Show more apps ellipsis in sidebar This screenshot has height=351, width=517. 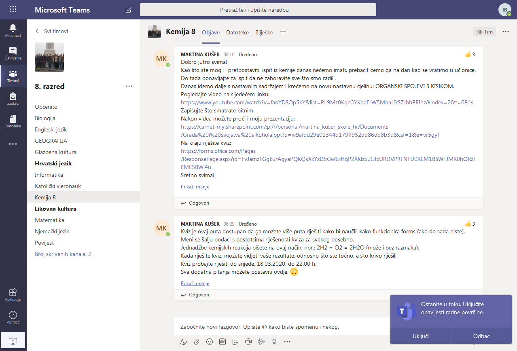(13, 144)
